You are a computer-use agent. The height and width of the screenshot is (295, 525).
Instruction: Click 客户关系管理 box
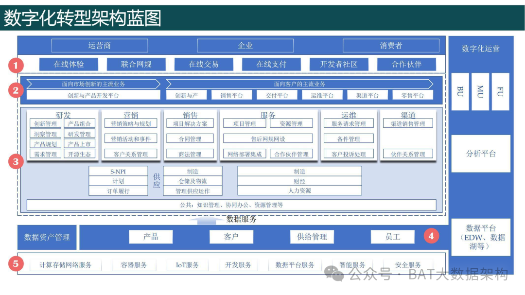click(131, 154)
